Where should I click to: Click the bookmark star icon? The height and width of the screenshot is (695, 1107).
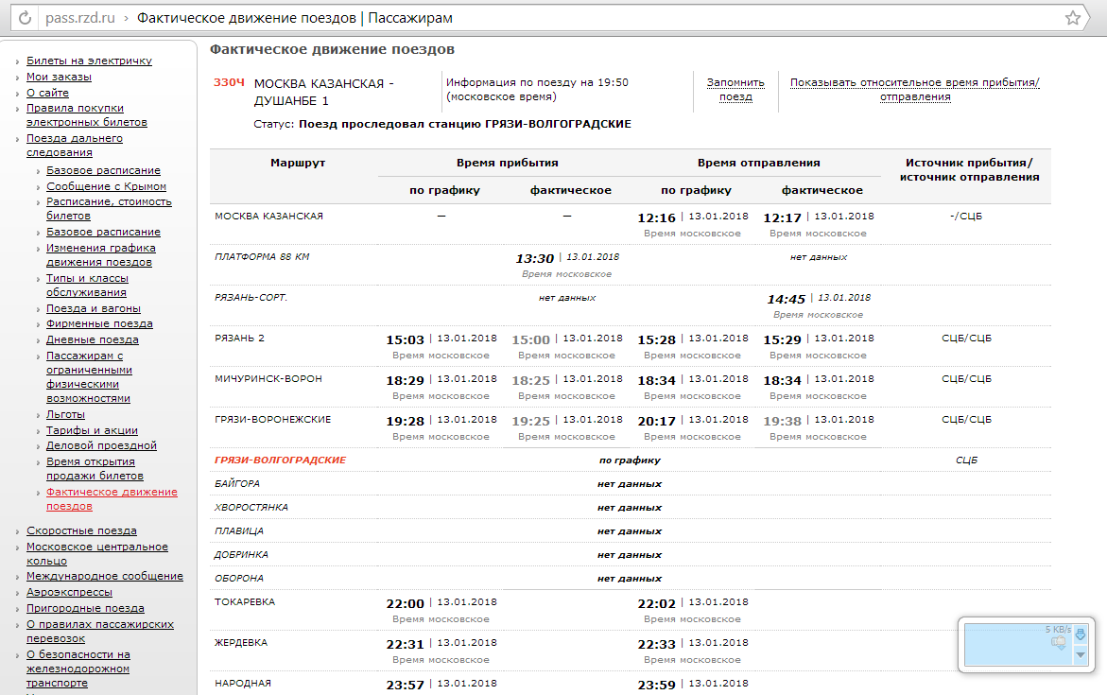coord(1072,18)
